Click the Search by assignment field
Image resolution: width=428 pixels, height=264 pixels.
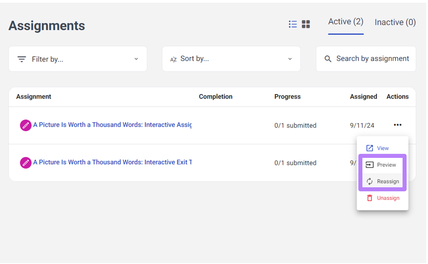point(366,59)
